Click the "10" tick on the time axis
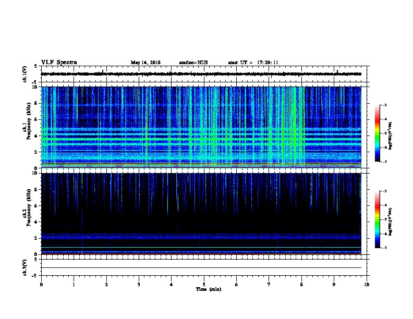This screenshot has height=319, width=413. pyautogui.click(x=367, y=285)
